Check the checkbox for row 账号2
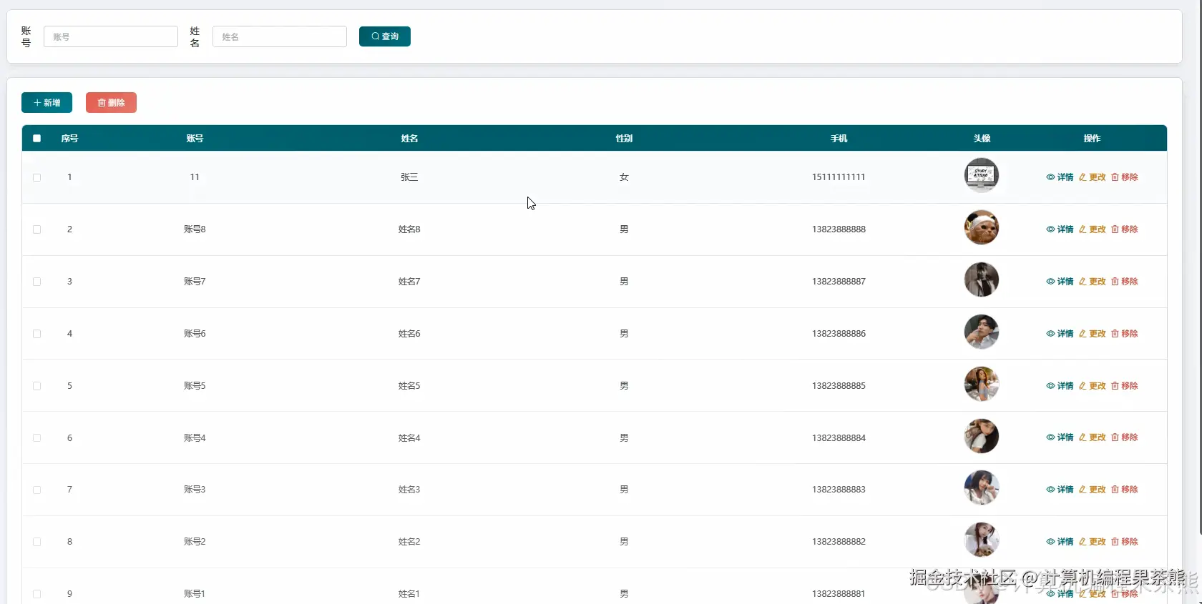 click(37, 542)
